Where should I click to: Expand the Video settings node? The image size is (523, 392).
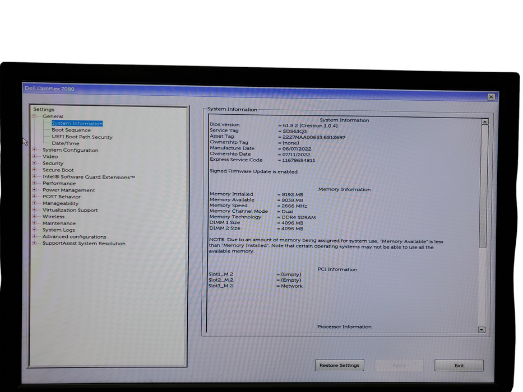point(34,156)
